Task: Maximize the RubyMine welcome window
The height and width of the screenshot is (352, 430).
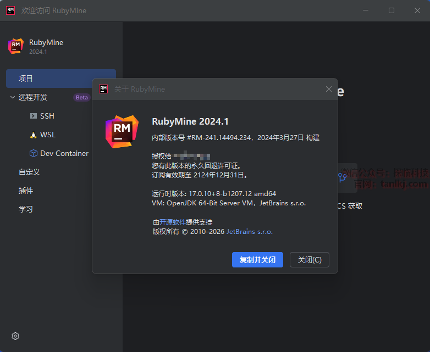Action: [x=392, y=10]
